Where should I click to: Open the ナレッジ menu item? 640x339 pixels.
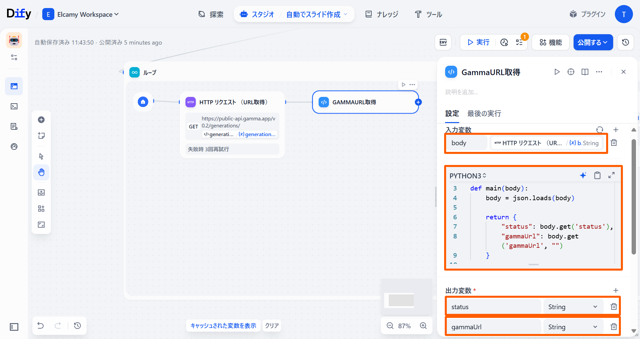pyautogui.click(x=382, y=14)
